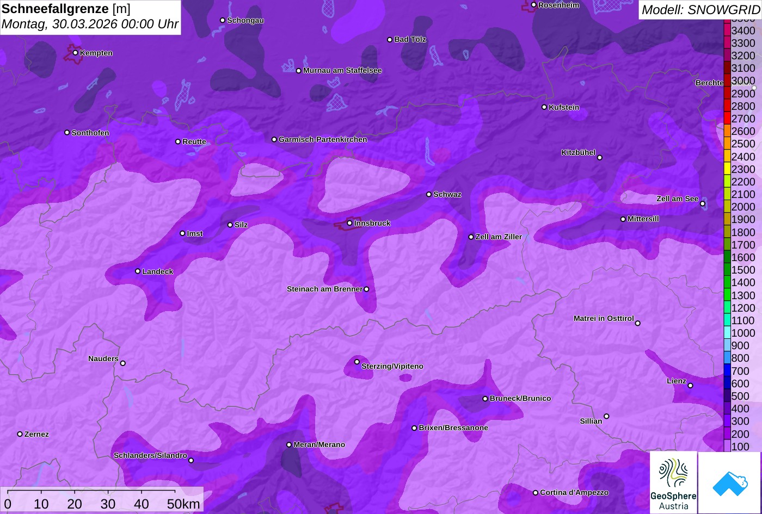Click the Sterzing/Vipiteno marker dot
The width and height of the screenshot is (762, 514).
pyautogui.click(x=357, y=362)
